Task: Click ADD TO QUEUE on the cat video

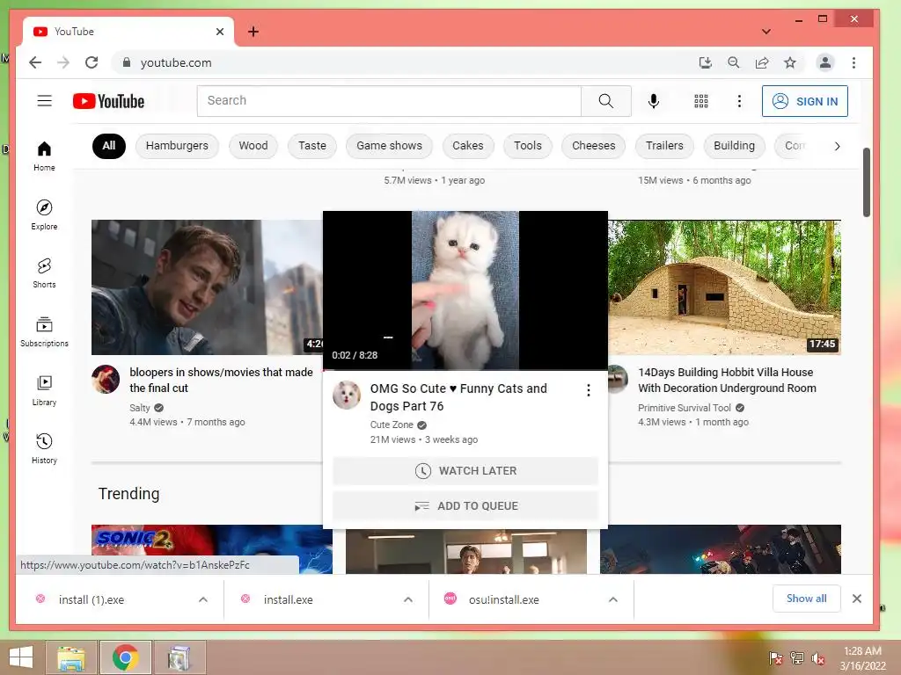Action: point(465,505)
